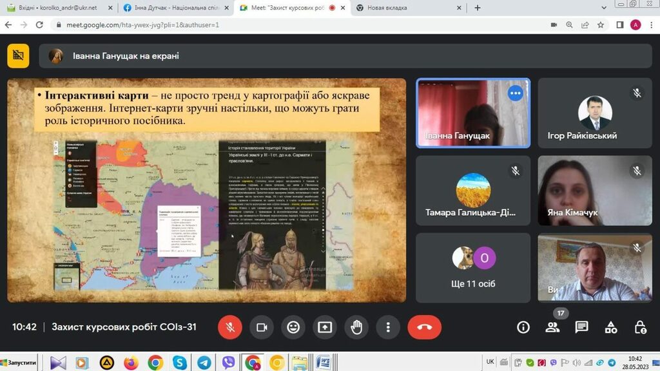Screen dimensions: 660x371
Task: Show the participants list panel
Action: 552,327
